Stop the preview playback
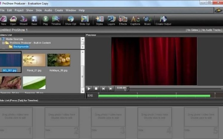Image resolution: width=223 pixels, height=139 pixels. pos(96,89)
